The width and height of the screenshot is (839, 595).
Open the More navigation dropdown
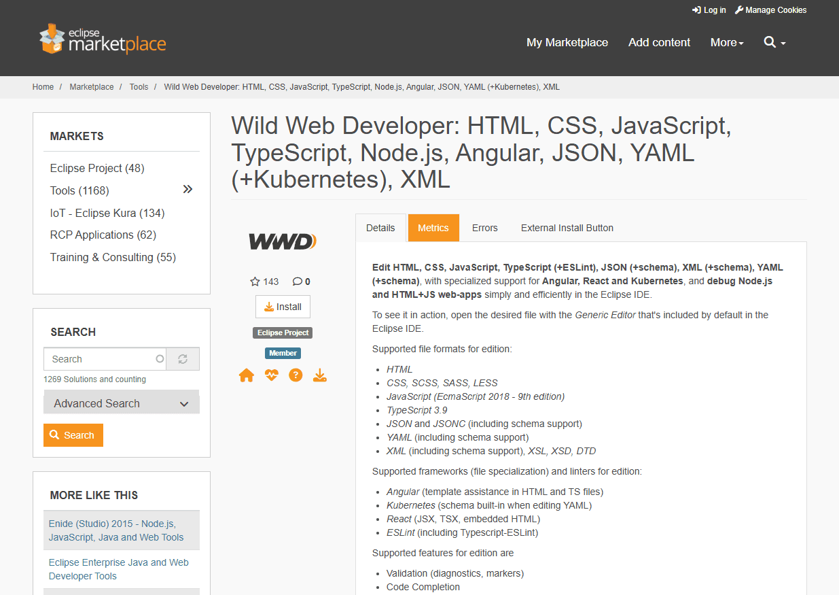click(726, 42)
